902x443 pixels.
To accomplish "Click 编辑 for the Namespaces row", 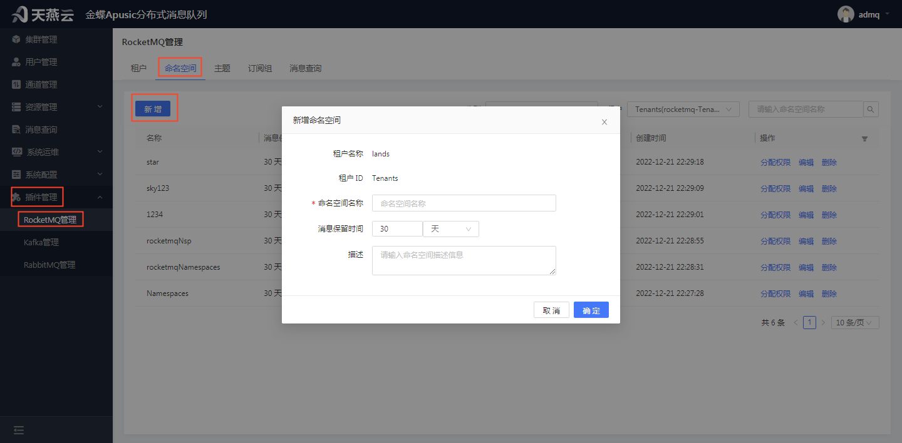I will pos(806,293).
